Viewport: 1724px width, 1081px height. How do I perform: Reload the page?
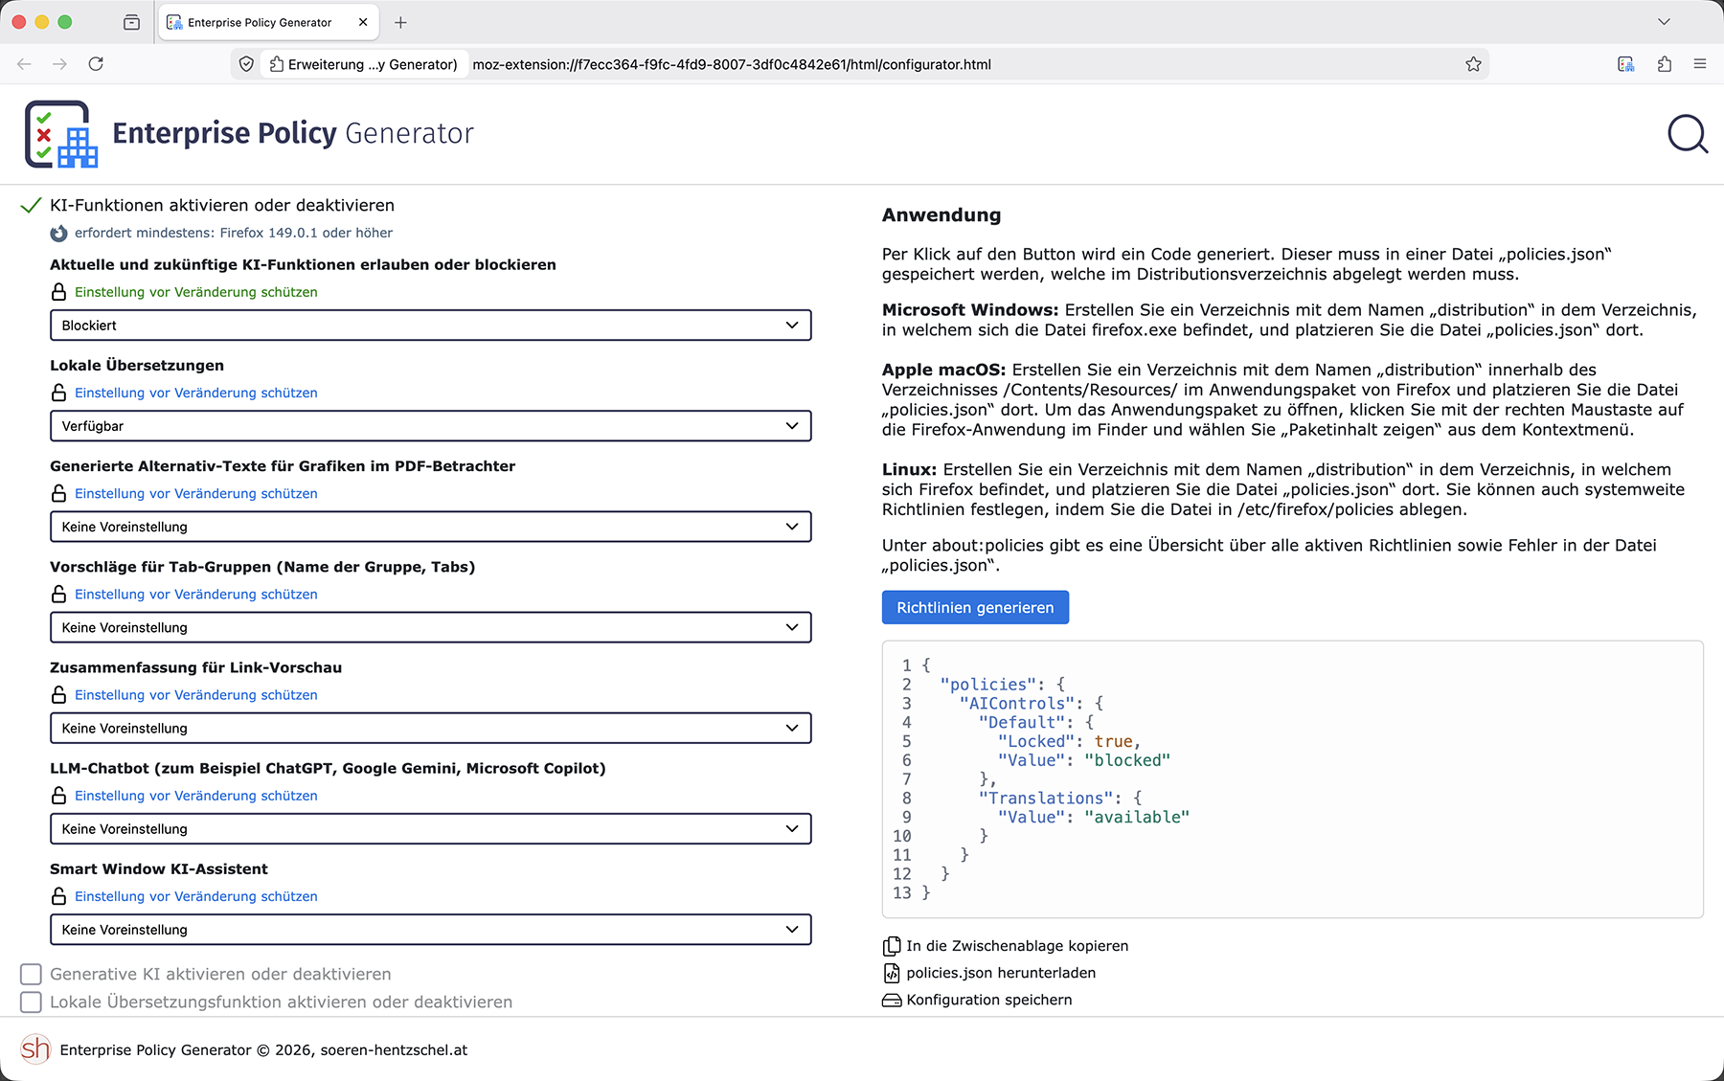(96, 64)
